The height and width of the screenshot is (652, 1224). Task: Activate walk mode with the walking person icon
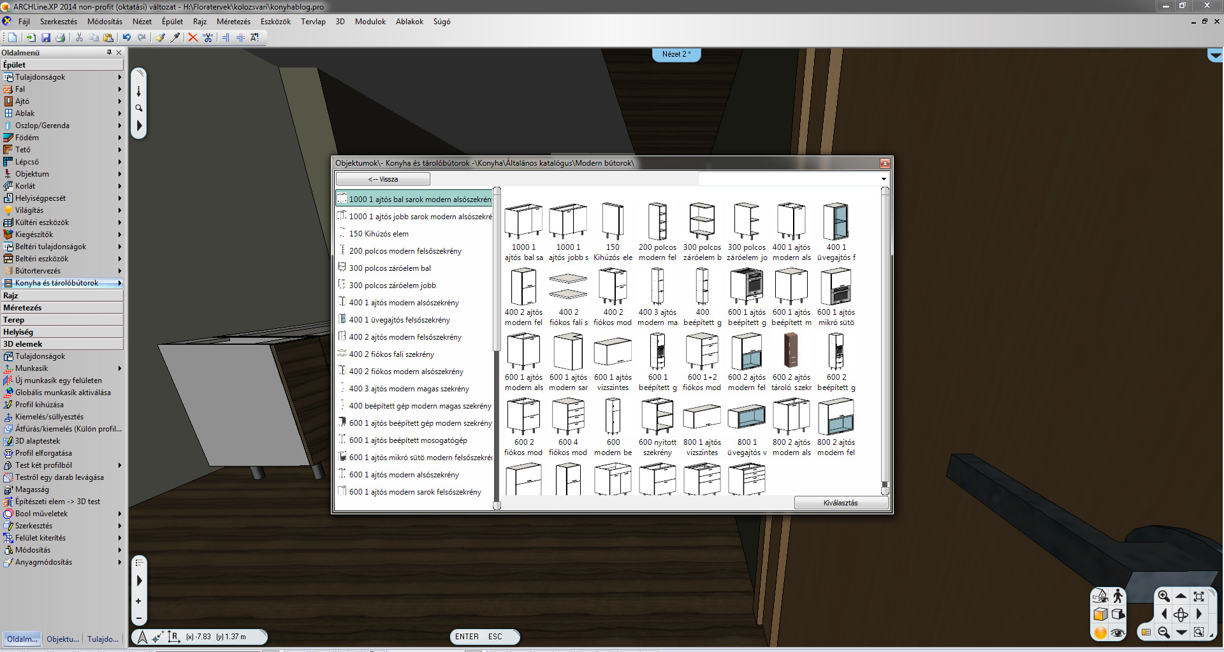pos(1118,597)
